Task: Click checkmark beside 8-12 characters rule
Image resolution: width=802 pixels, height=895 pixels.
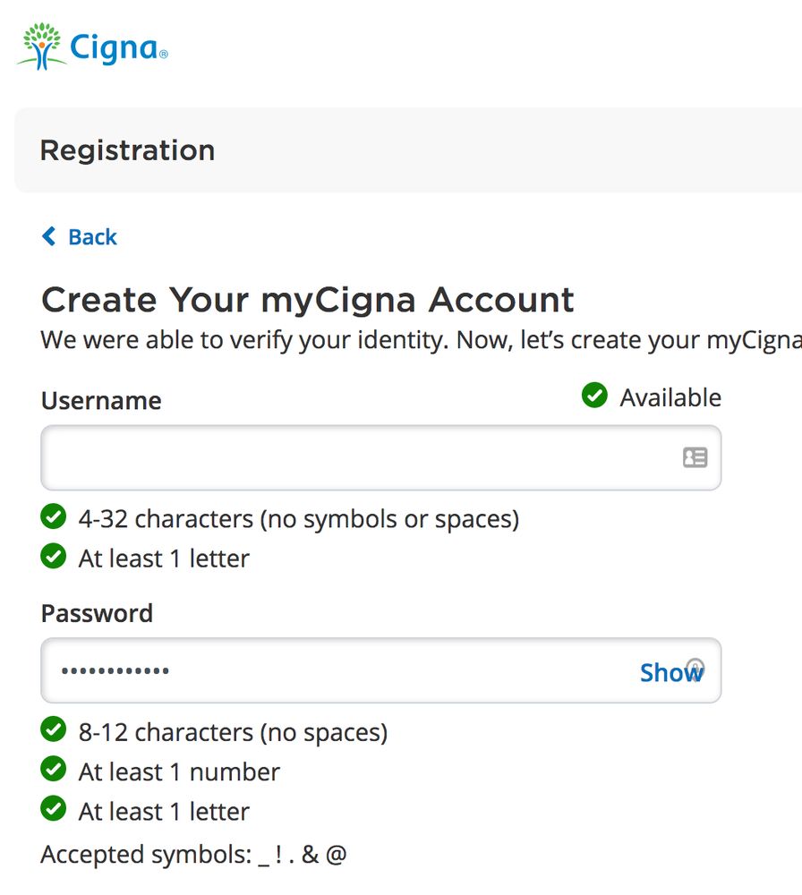Action: [54, 729]
